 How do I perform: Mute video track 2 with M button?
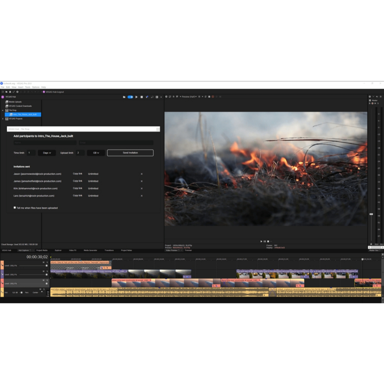(x=43, y=271)
